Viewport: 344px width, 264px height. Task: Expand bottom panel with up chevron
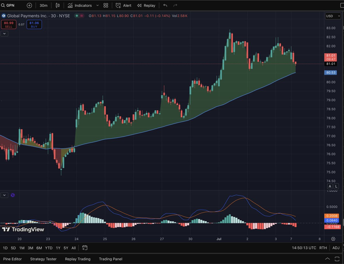click(327, 259)
